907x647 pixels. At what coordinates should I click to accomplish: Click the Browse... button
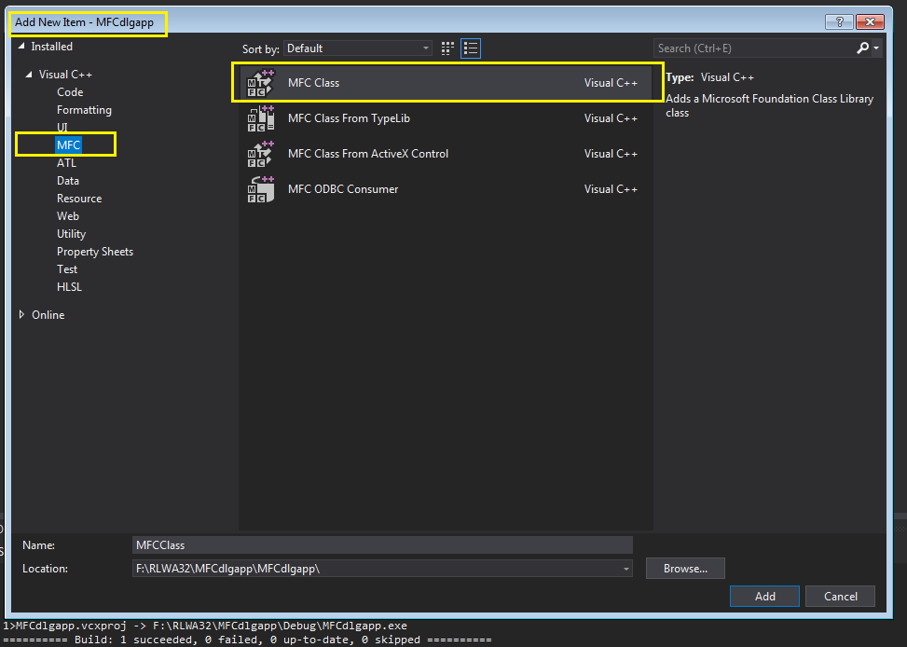click(685, 569)
